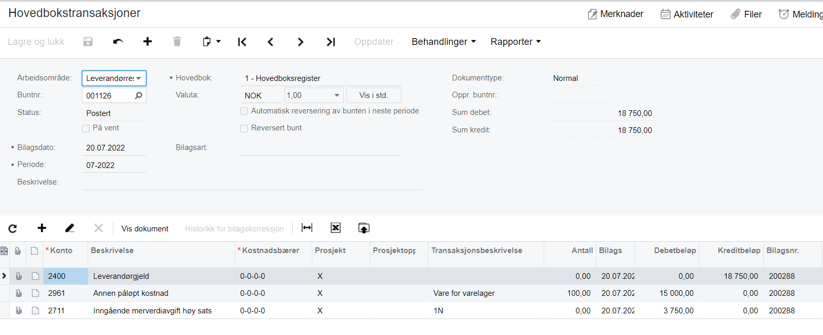Open the Arbeidsområde dropdown
The height and width of the screenshot is (335, 823).
tap(139, 78)
